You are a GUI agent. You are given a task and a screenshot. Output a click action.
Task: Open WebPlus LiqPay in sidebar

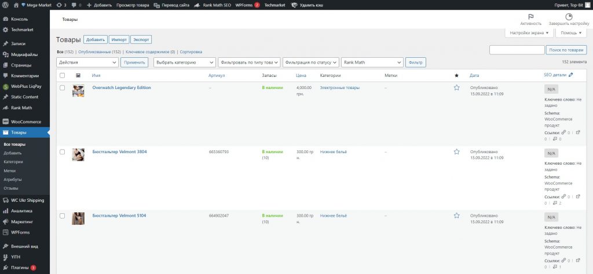(25, 86)
